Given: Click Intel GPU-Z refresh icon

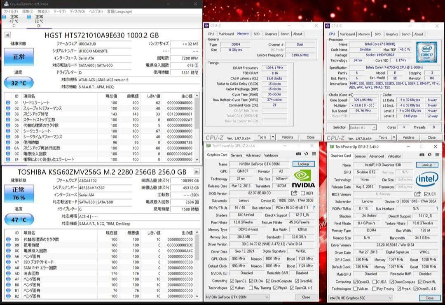Looking at the screenshot, I should [x=429, y=155].
